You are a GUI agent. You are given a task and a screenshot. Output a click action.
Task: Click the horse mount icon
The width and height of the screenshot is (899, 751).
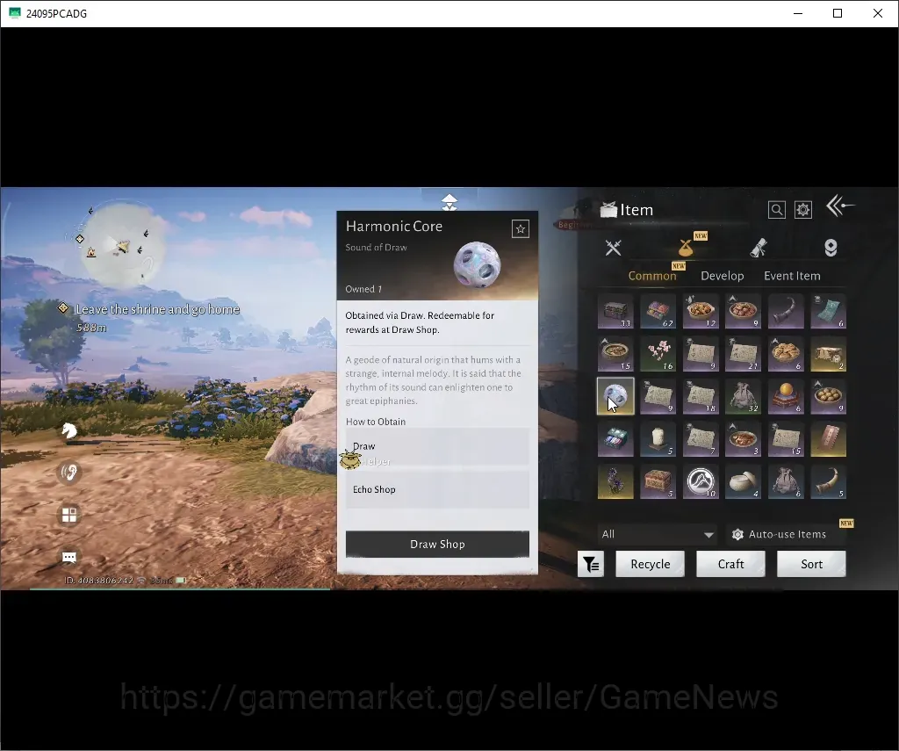point(69,430)
